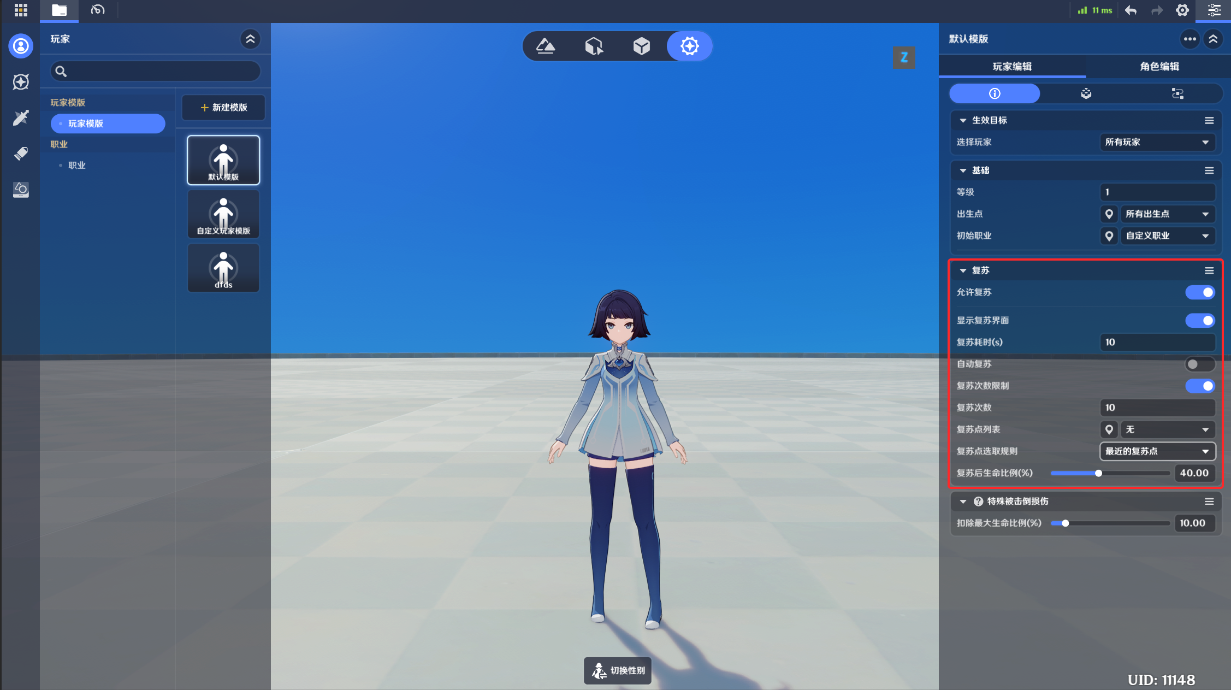This screenshot has height=690, width=1231.
Task: Click the 切换性别 button
Action: coord(618,670)
